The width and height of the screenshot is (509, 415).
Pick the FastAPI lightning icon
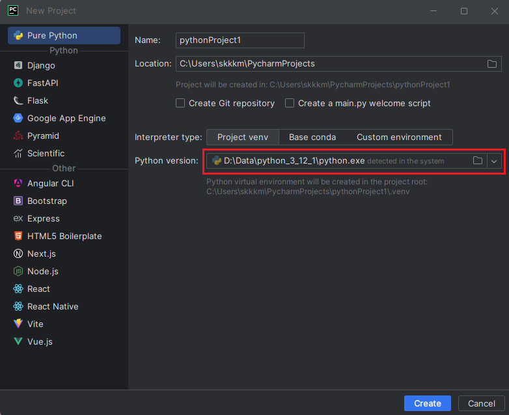coord(18,83)
